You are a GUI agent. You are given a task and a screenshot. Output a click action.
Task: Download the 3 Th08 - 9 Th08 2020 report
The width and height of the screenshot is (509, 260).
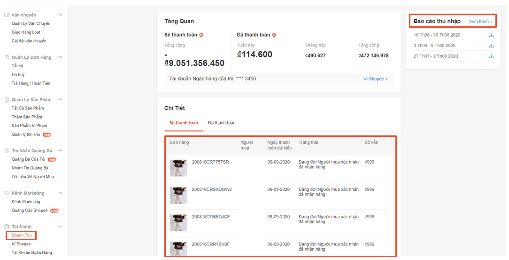pos(491,46)
